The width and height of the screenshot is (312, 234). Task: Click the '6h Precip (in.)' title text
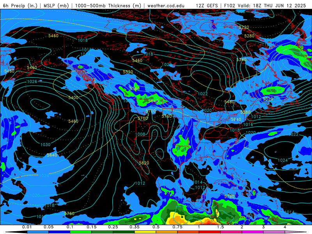click(20, 5)
